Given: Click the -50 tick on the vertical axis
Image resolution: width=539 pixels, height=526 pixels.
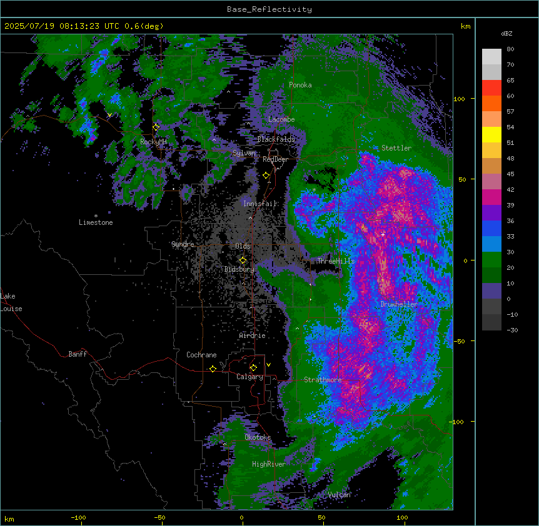Looking at the screenshot, I should pyautogui.click(x=459, y=341).
